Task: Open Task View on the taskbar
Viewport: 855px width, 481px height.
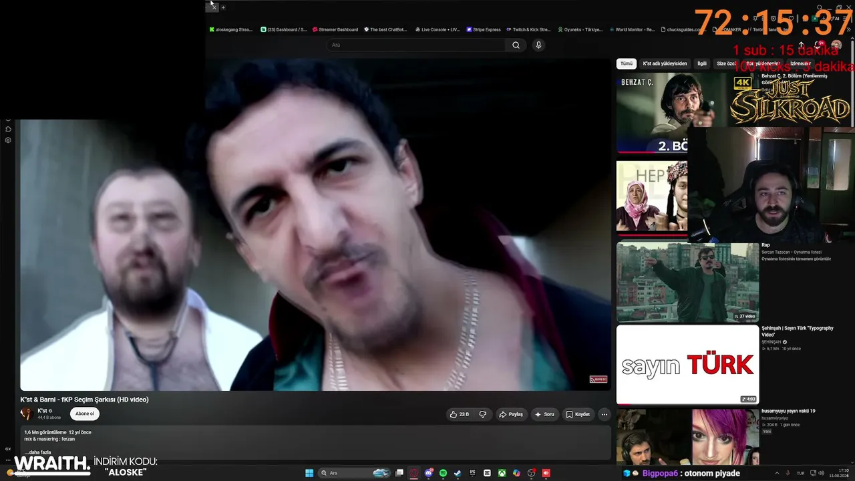Action: pos(399,473)
